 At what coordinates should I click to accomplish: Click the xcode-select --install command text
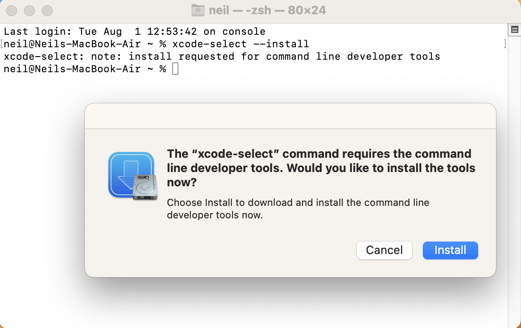point(240,44)
